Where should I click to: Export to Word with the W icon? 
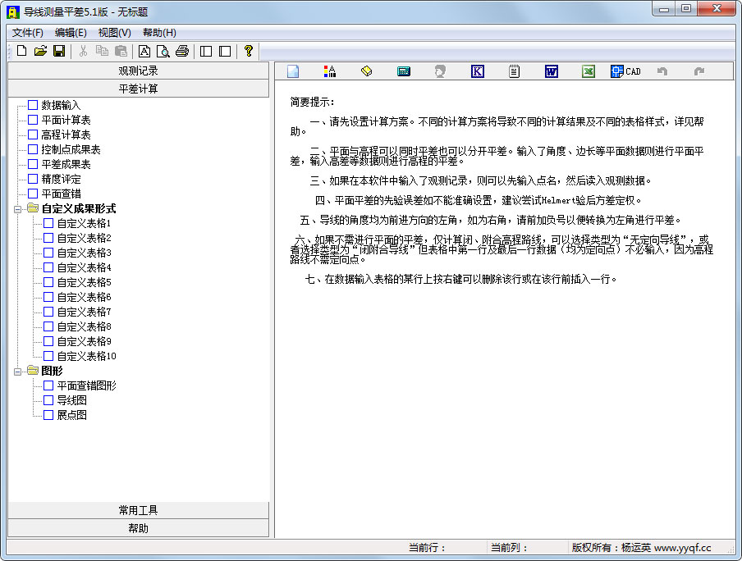552,71
